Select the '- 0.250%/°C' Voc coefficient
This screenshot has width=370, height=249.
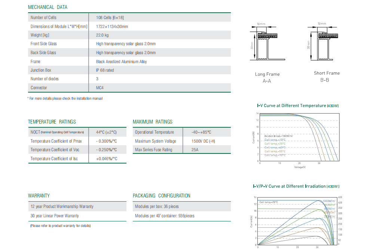106,150
